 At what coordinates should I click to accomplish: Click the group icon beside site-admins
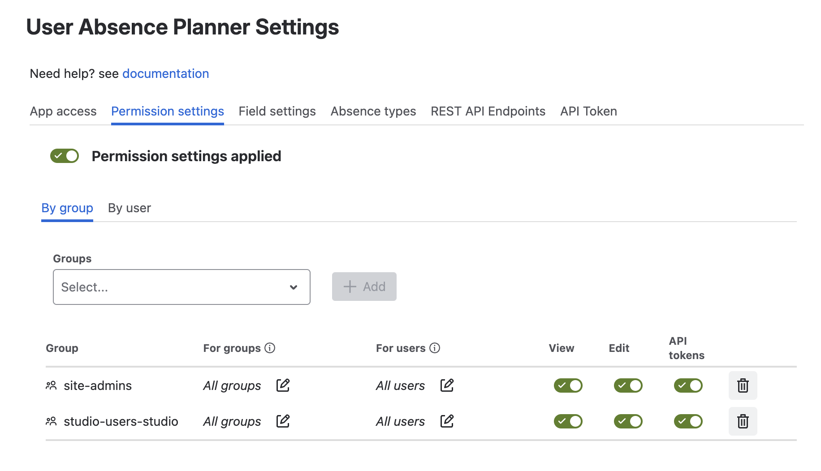pos(51,385)
